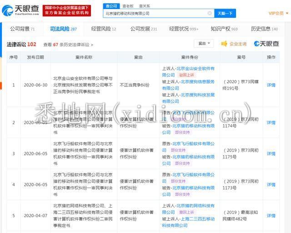Select case number (2019)京73民初1175号
Viewport: 291px width, 233px height.
(241, 154)
